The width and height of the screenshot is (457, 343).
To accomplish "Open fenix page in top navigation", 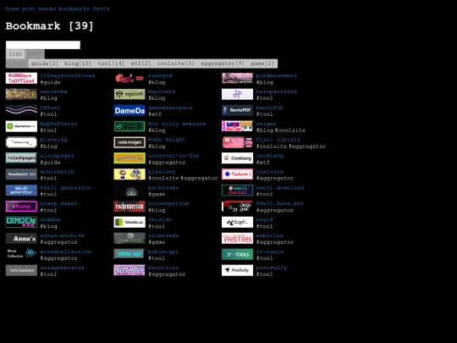I will tap(102, 8).
